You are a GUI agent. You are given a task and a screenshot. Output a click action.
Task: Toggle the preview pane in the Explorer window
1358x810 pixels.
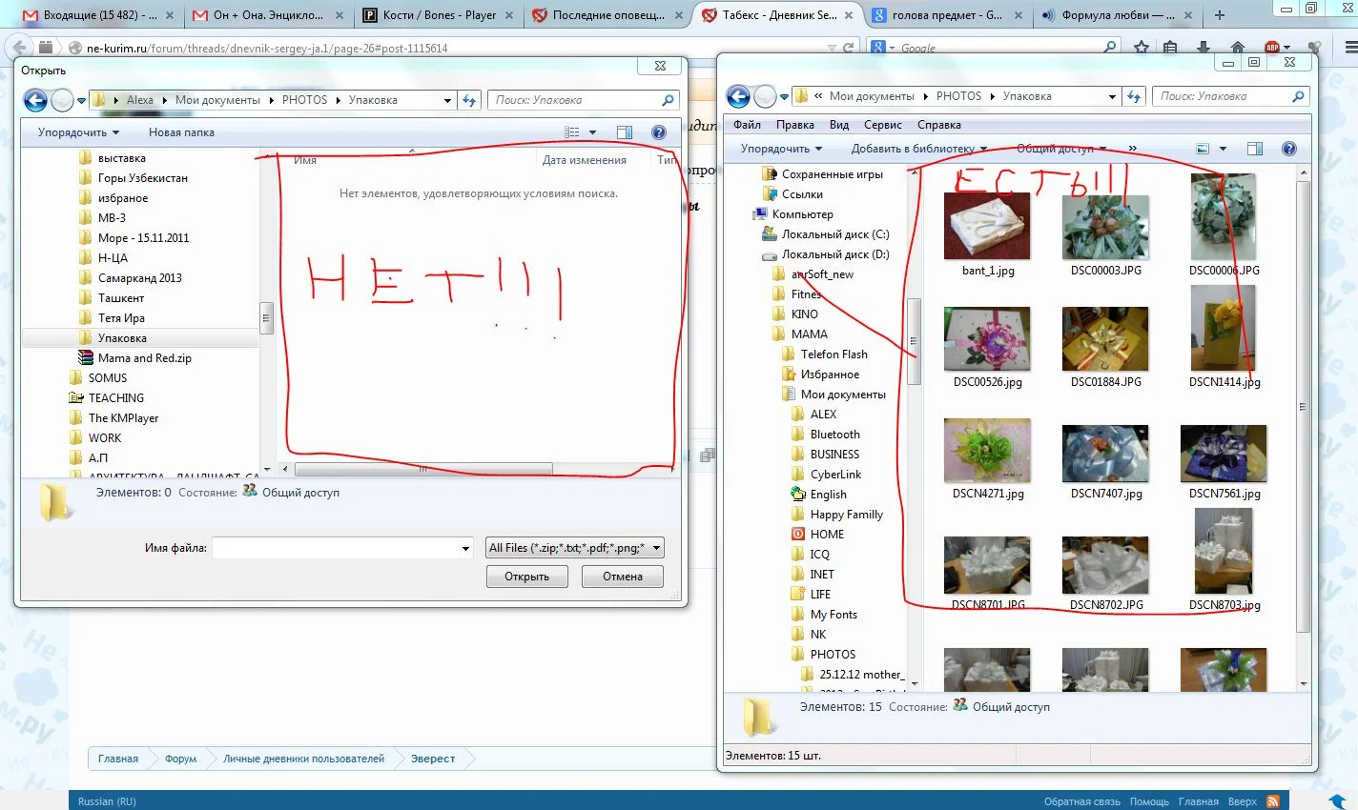click(1255, 149)
